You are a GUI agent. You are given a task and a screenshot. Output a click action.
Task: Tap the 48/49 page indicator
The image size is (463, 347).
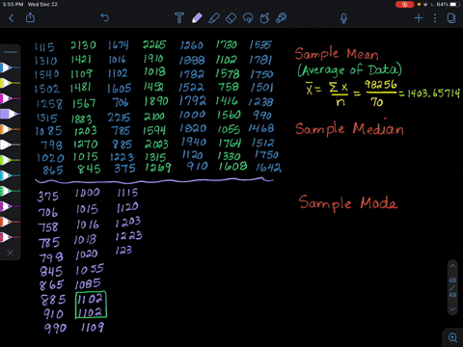452,287
